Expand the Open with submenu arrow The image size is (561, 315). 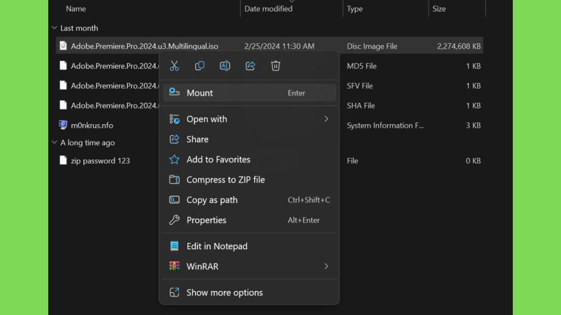click(x=327, y=119)
